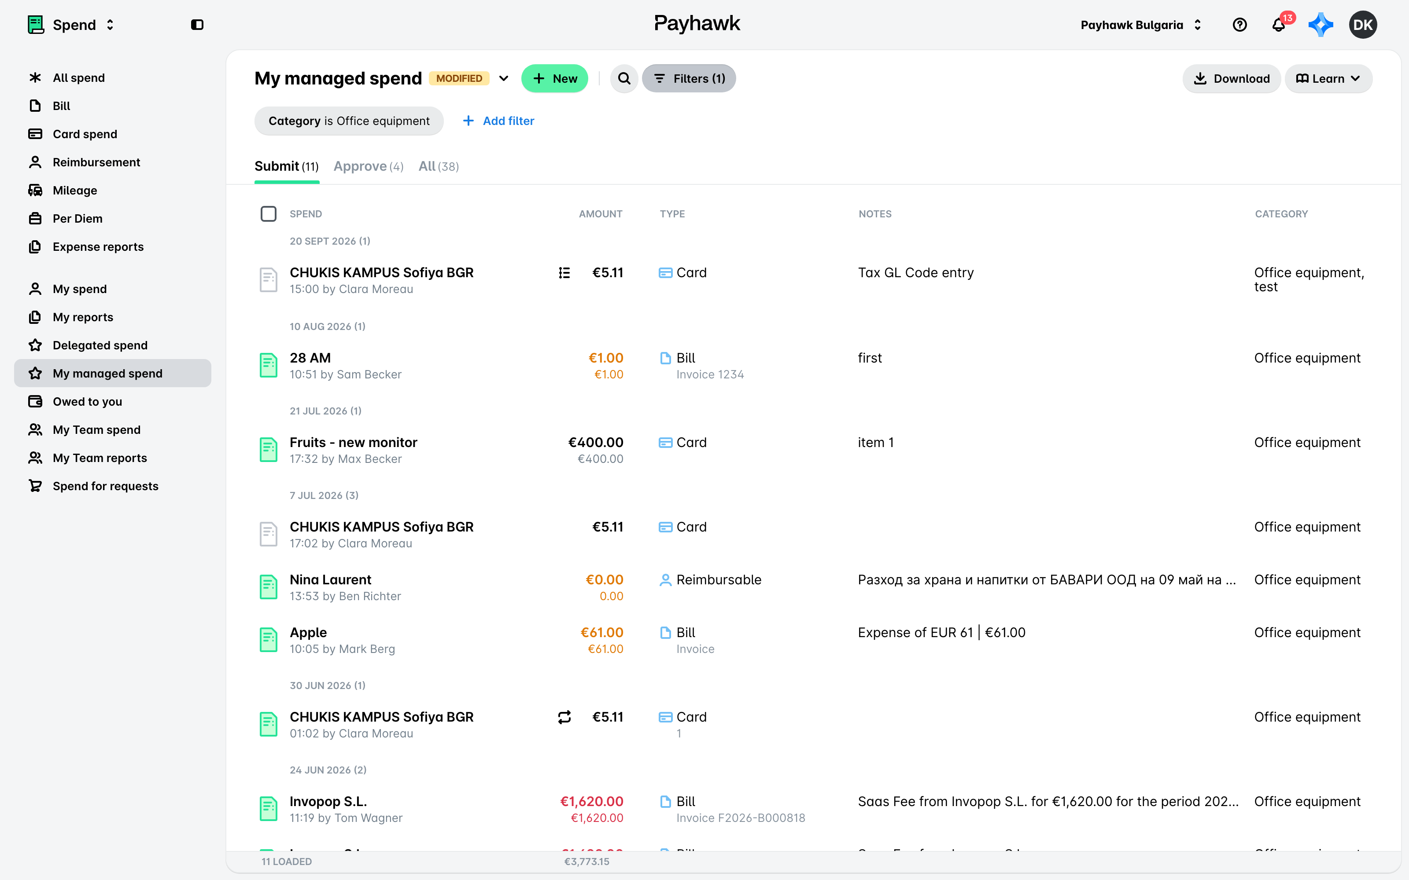Expand view options chevron beside MODIFIED badge
The height and width of the screenshot is (880, 1409).
(x=504, y=79)
